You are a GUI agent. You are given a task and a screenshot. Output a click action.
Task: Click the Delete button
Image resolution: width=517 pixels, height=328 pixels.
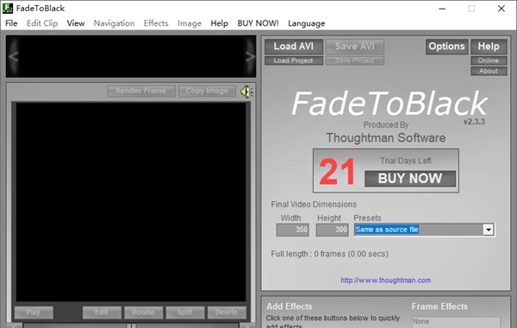pyautogui.click(x=227, y=312)
